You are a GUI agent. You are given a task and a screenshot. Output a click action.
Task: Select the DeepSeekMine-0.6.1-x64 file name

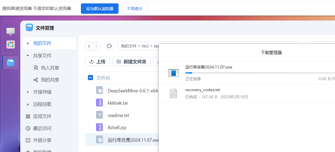click(x=133, y=91)
